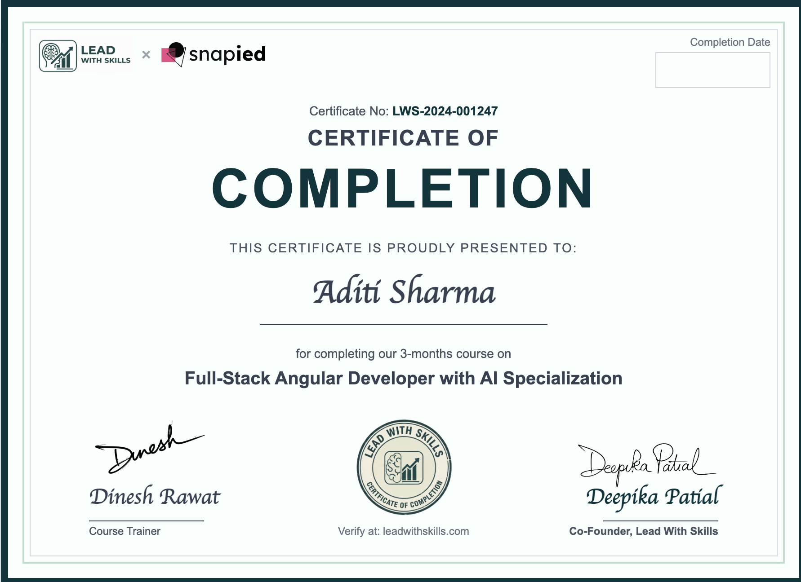Select the course title Full-Stack Angular Developer
This screenshot has height=582, width=801.
point(403,379)
